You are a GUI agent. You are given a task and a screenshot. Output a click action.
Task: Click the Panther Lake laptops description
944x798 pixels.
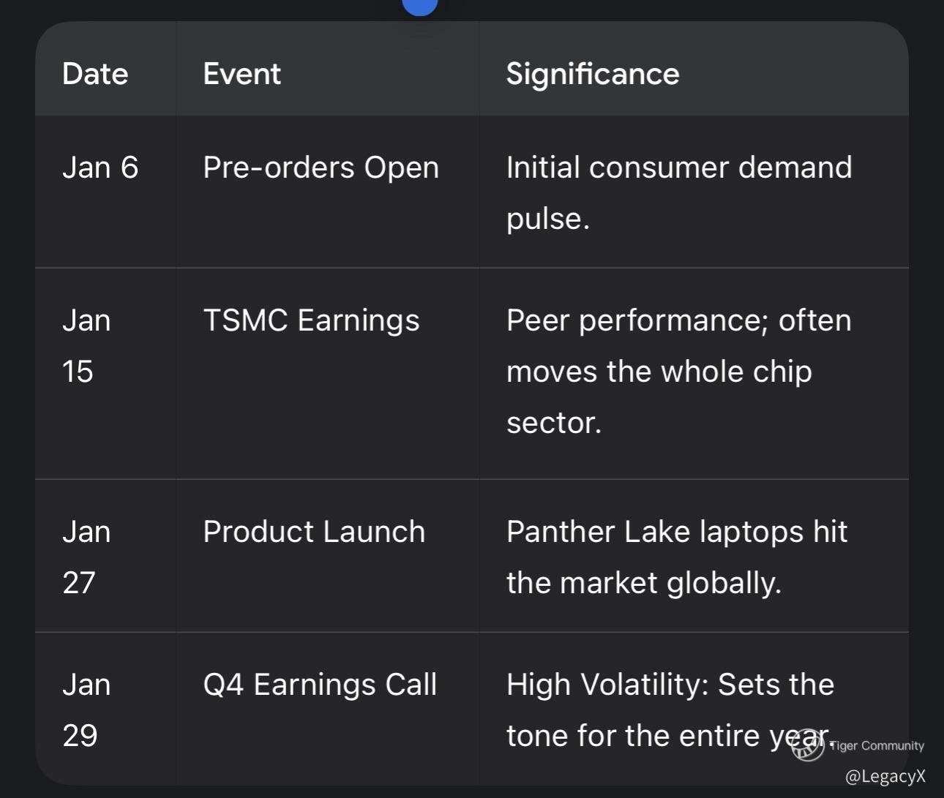point(676,557)
